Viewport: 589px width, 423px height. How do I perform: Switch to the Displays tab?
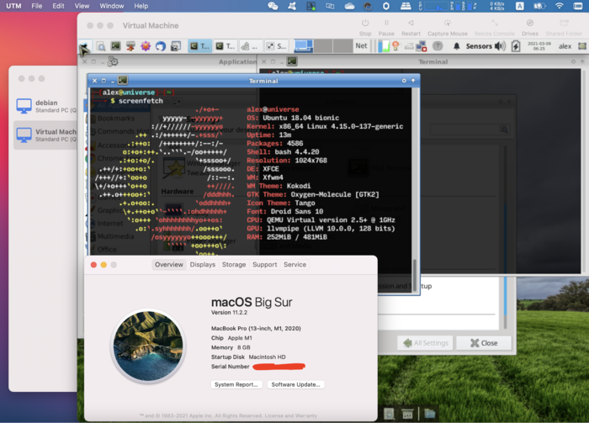tap(203, 265)
